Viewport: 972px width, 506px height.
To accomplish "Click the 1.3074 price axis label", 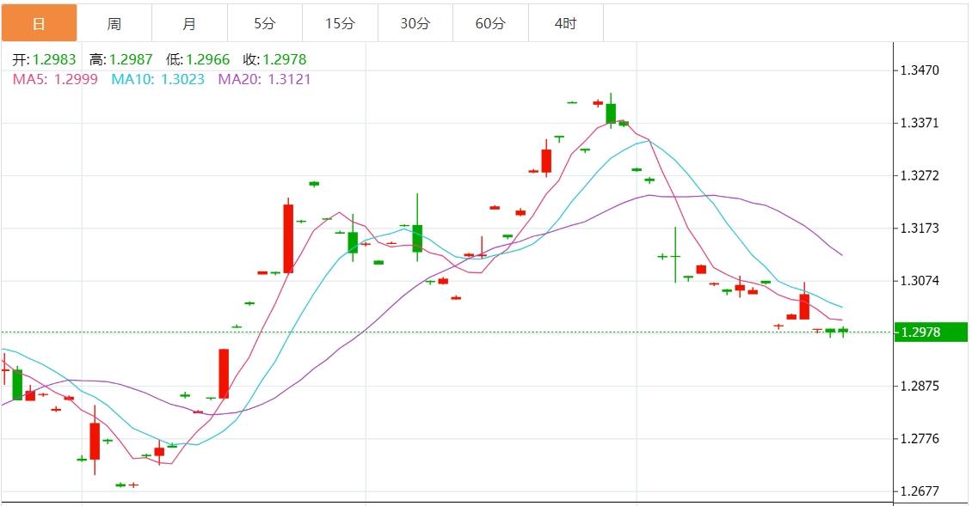I will [x=920, y=281].
